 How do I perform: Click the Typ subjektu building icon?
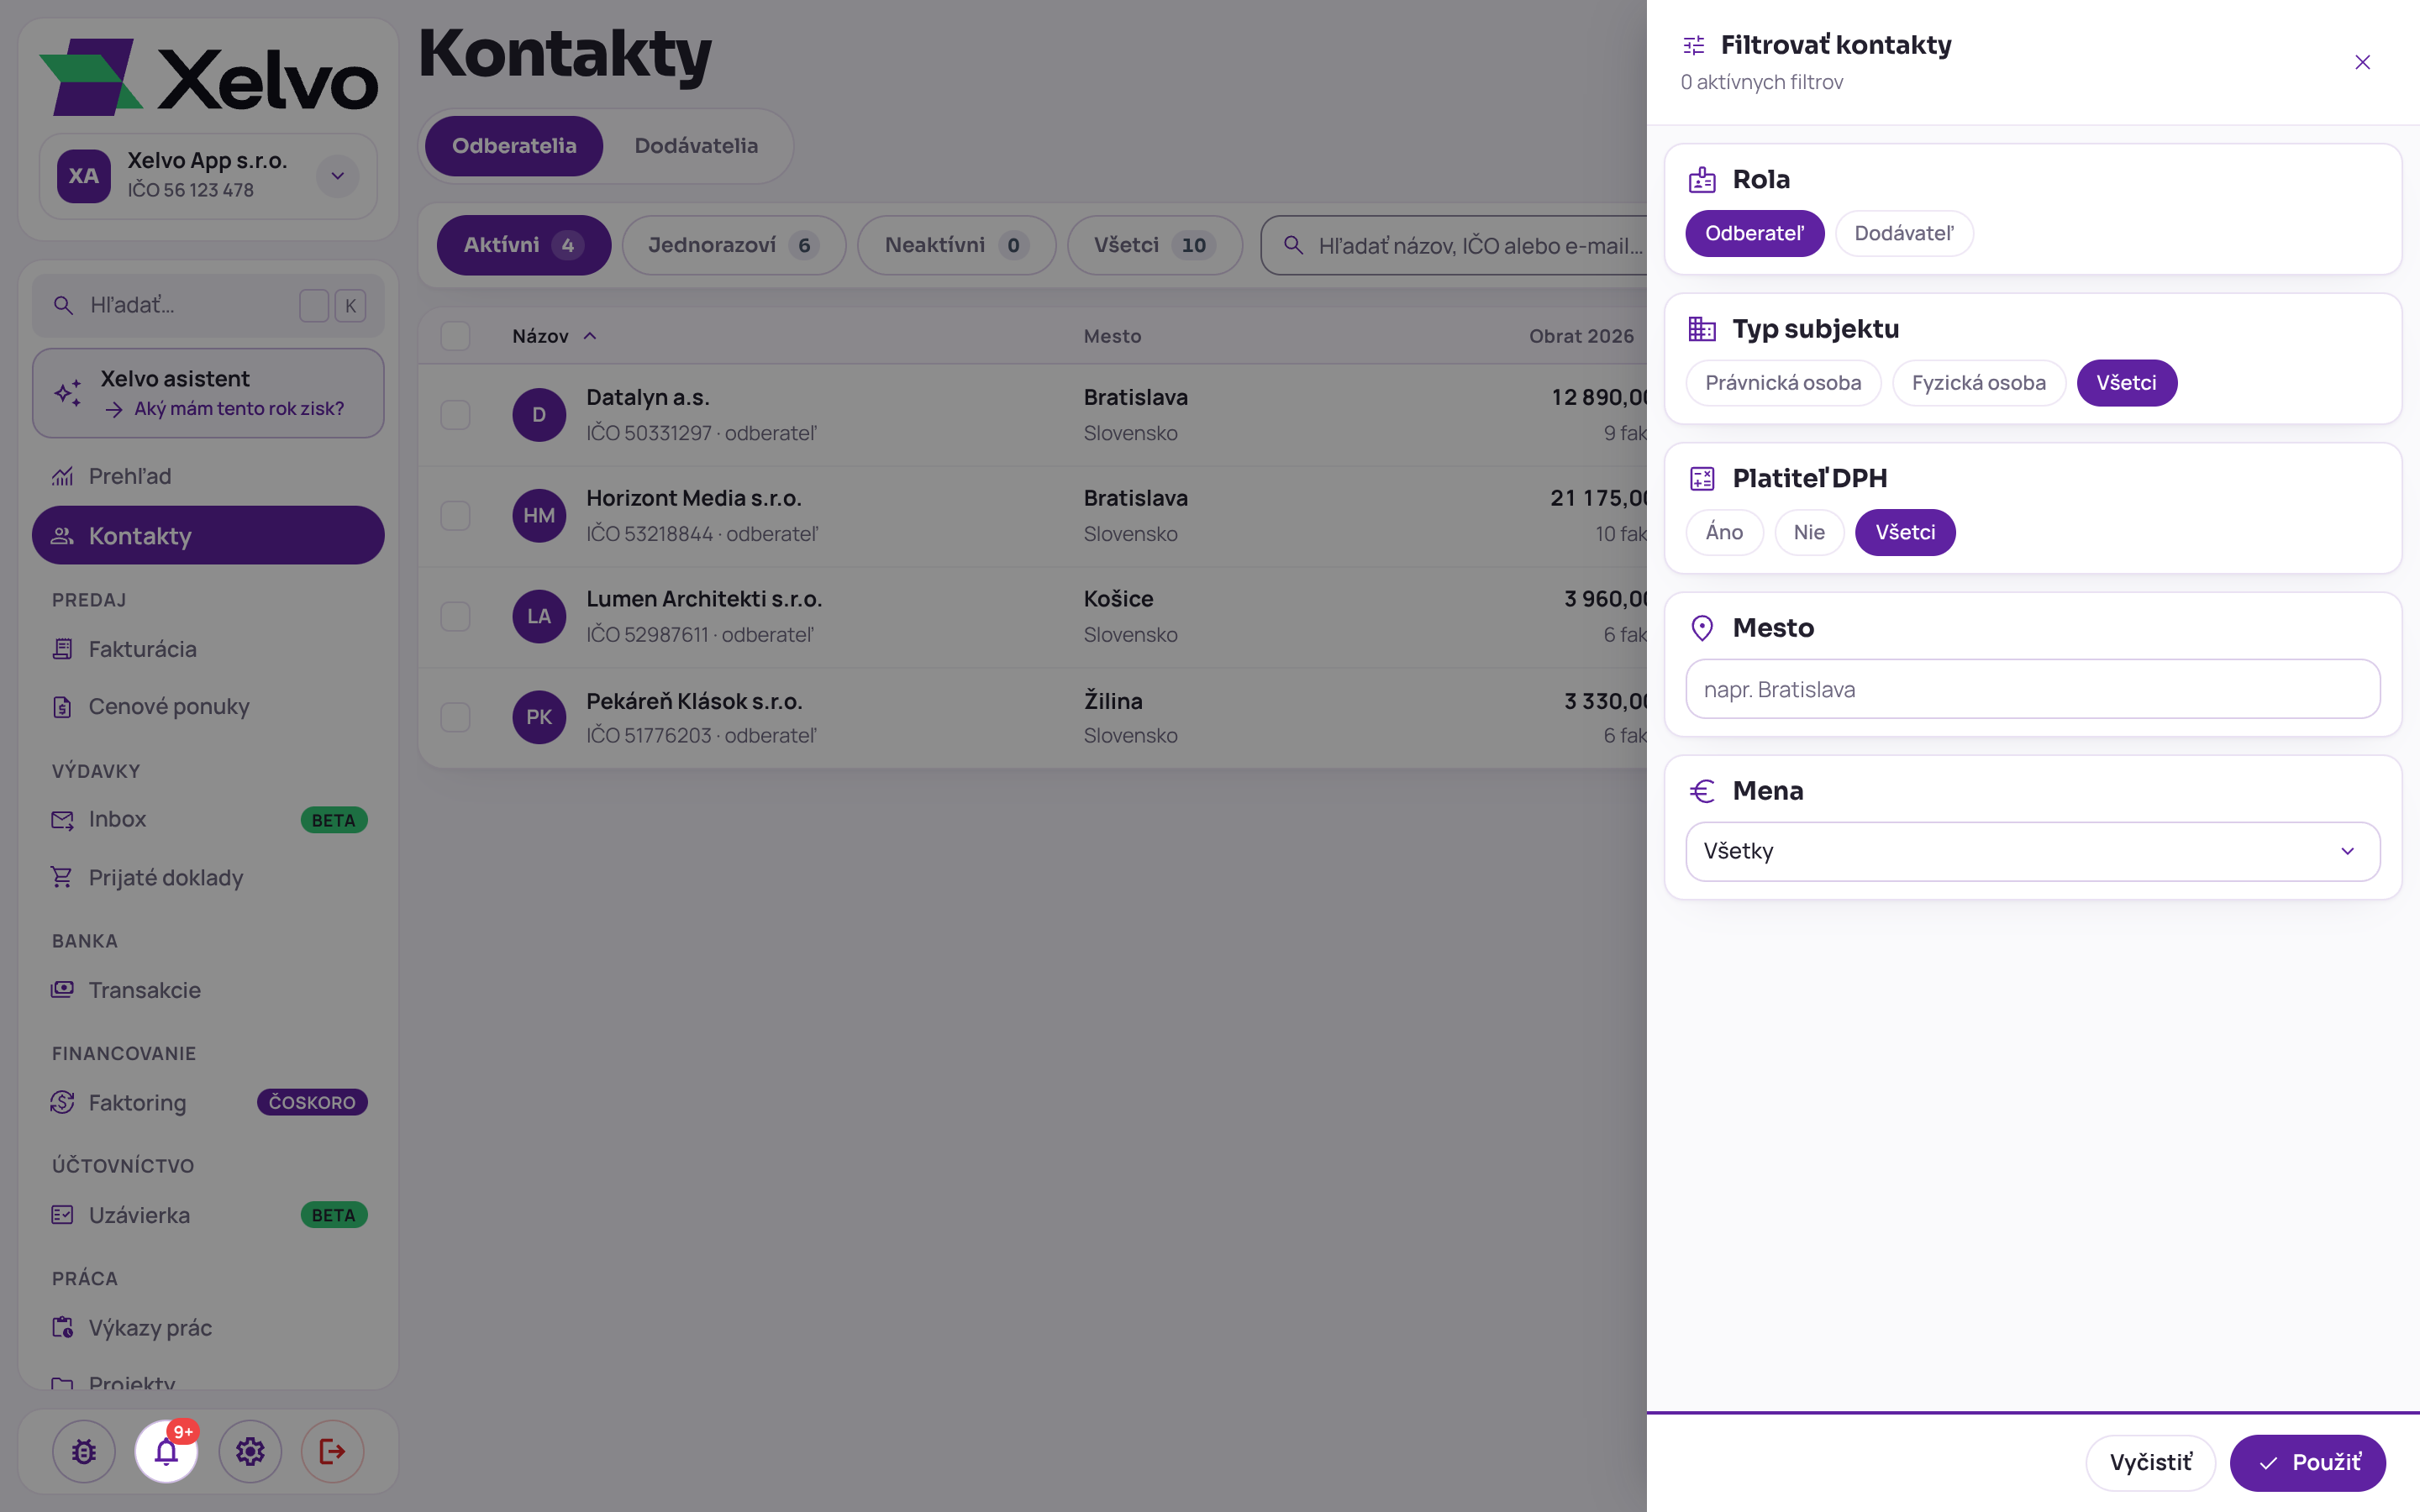pos(1701,329)
